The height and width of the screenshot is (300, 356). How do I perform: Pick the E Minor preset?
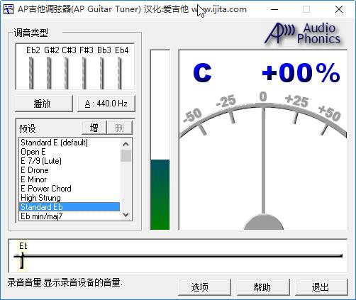(x=69, y=179)
